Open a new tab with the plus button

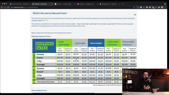tap(123, 4)
